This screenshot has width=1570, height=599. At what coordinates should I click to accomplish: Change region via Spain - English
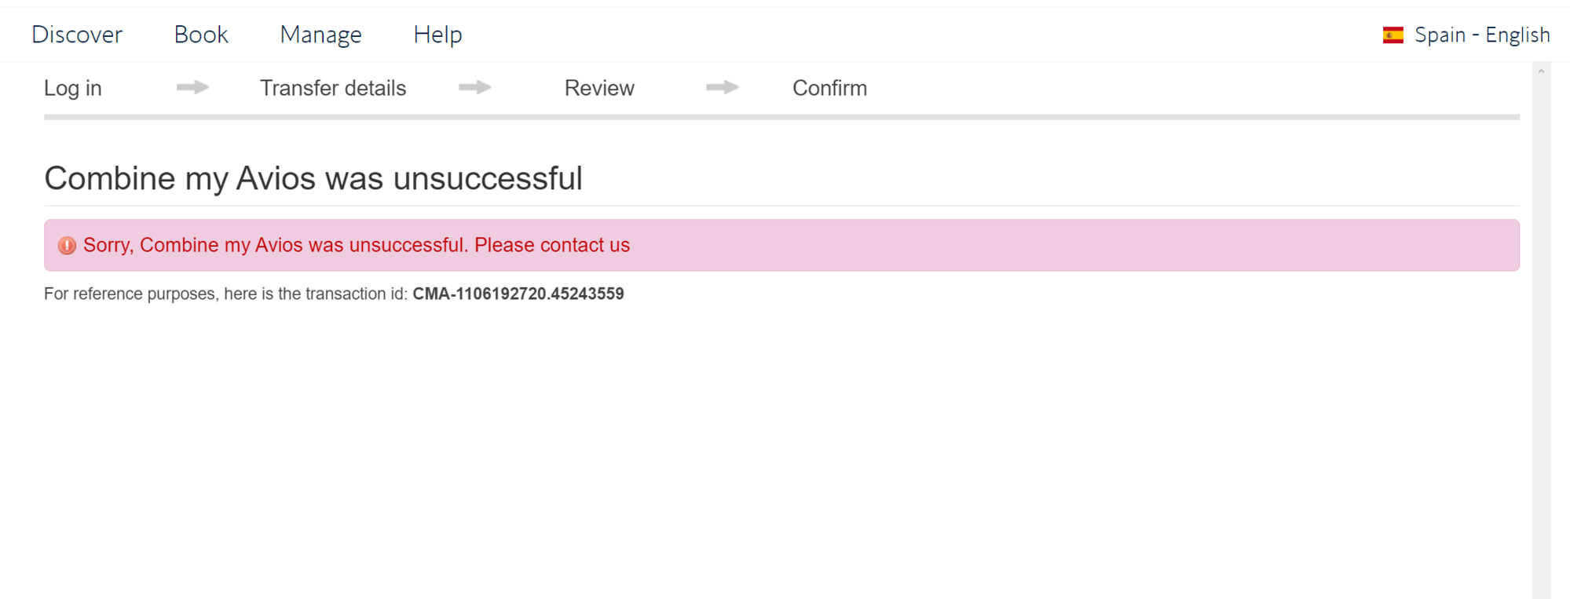1482,35
